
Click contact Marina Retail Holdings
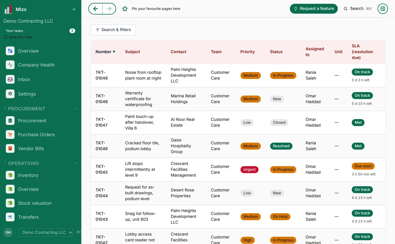tap(183, 99)
